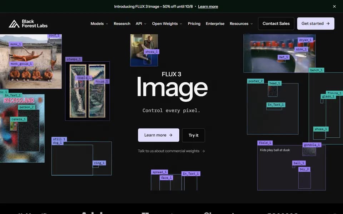343x214 pixels.
Task: Follow the banner's Learn more link
Action: [x=208, y=6]
